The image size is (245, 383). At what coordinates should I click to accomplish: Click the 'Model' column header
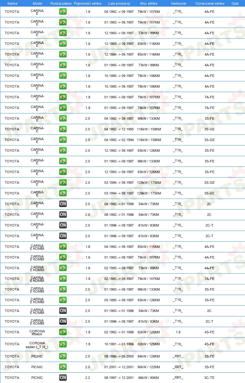[x=37, y=3]
